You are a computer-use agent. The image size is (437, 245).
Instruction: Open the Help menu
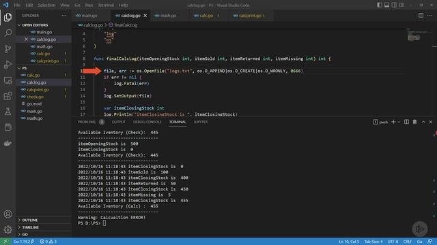pos(123,5)
